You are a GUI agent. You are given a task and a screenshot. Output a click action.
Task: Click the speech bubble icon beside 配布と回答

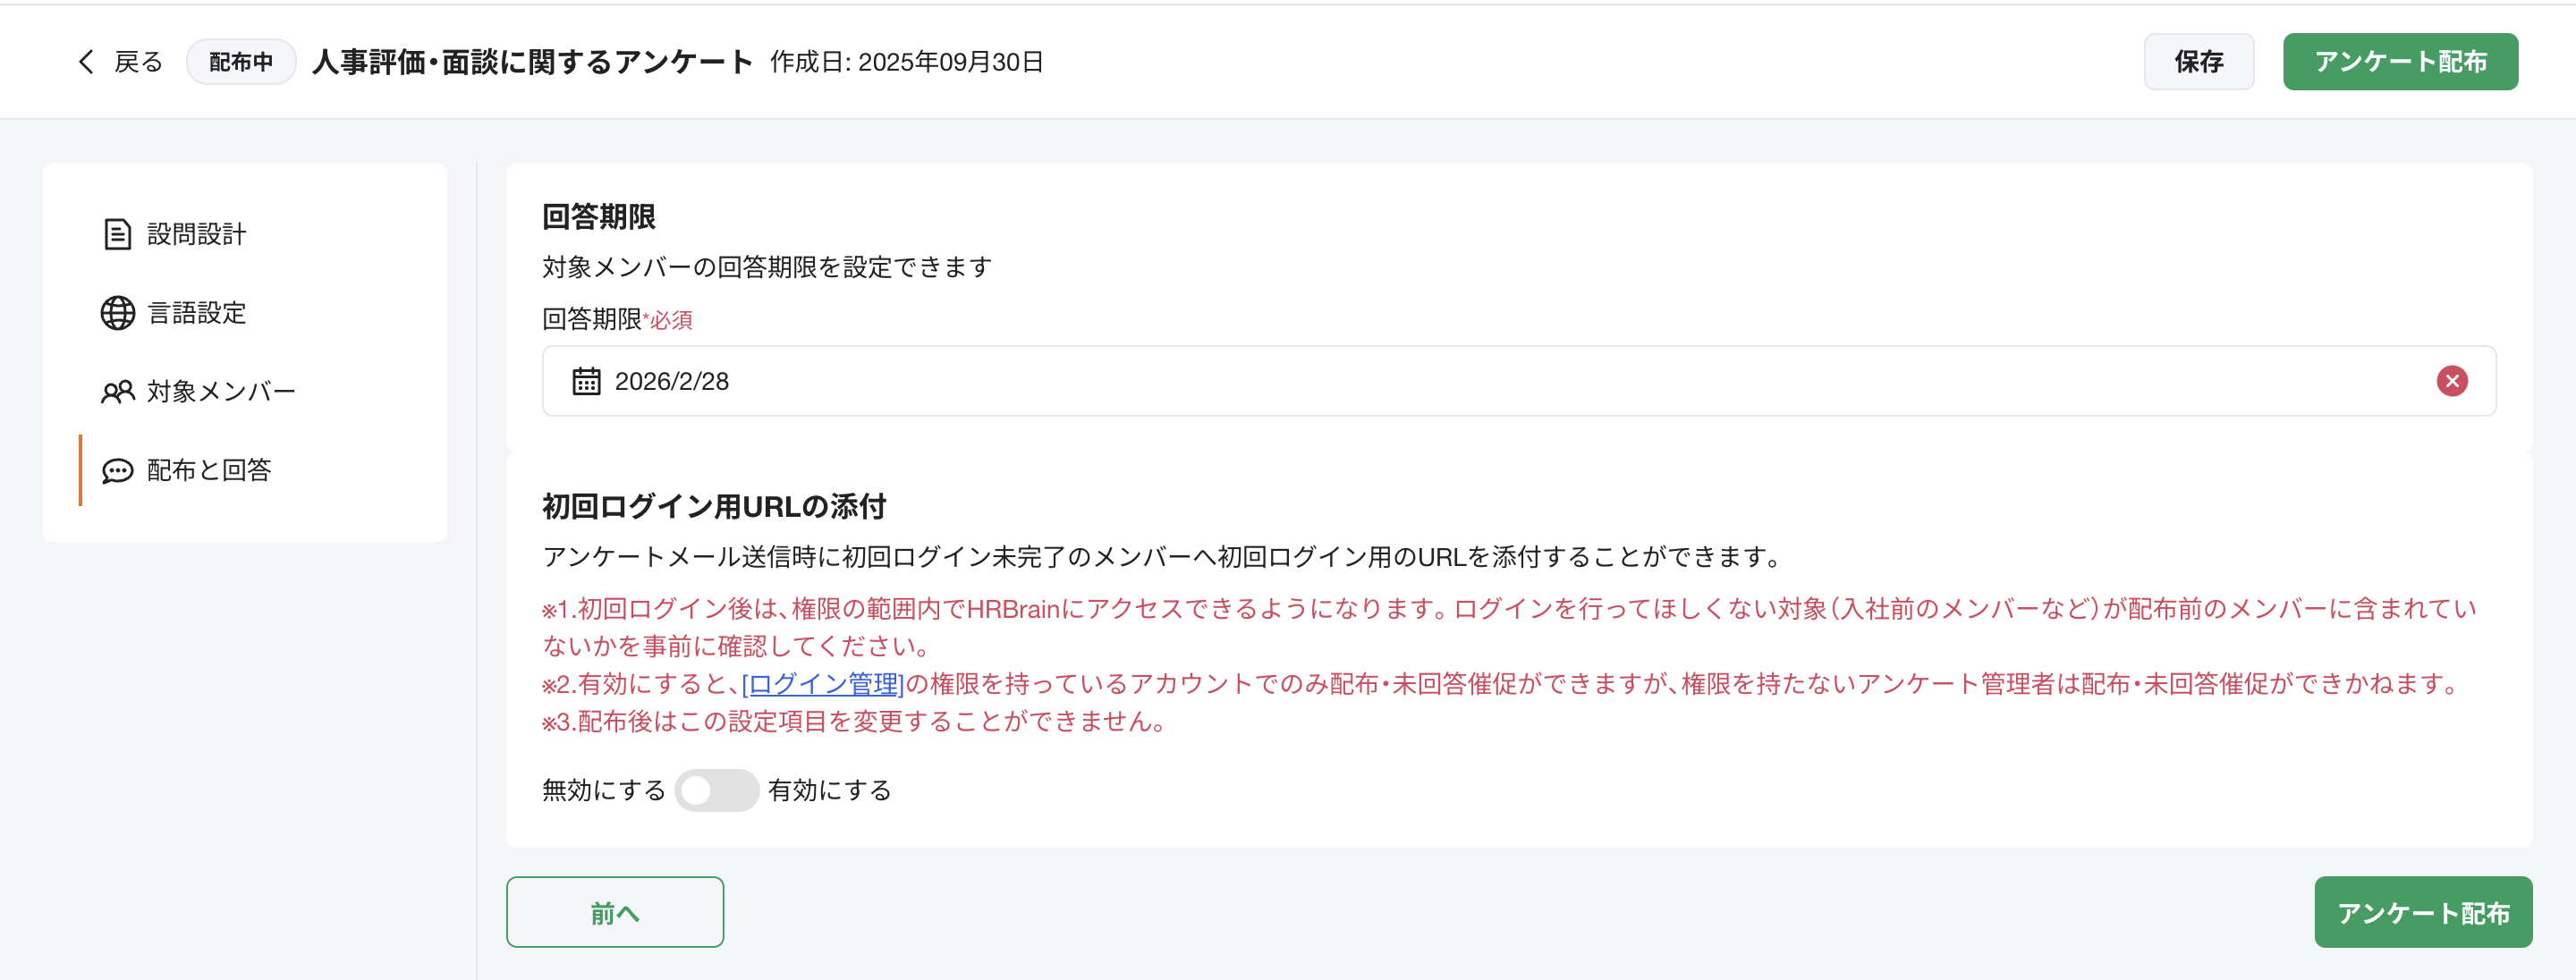117,470
